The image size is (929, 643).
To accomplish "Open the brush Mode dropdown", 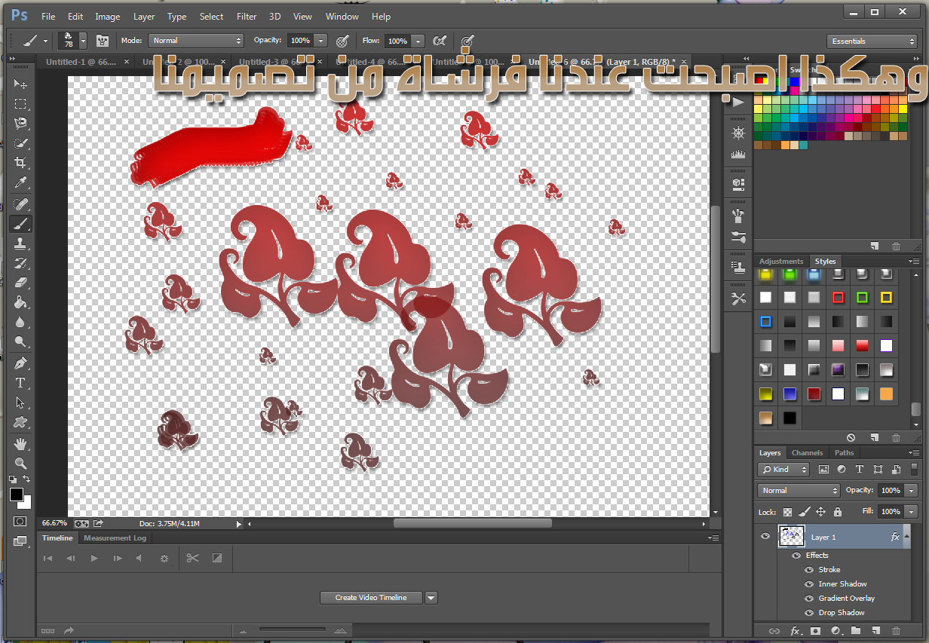I will [196, 41].
